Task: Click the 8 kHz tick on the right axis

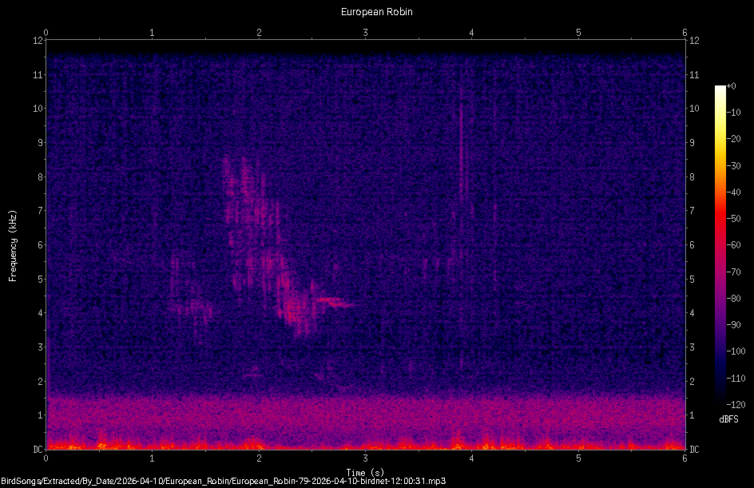Action: click(x=690, y=177)
